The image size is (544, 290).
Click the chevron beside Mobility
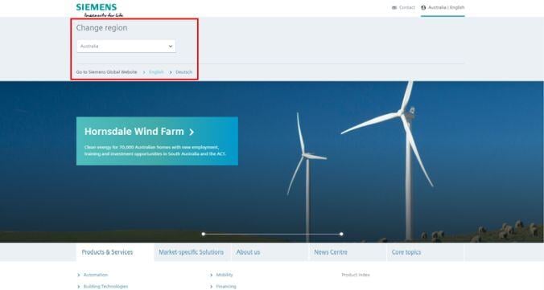(212, 275)
